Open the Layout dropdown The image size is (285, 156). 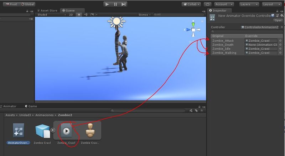[272, 4]
